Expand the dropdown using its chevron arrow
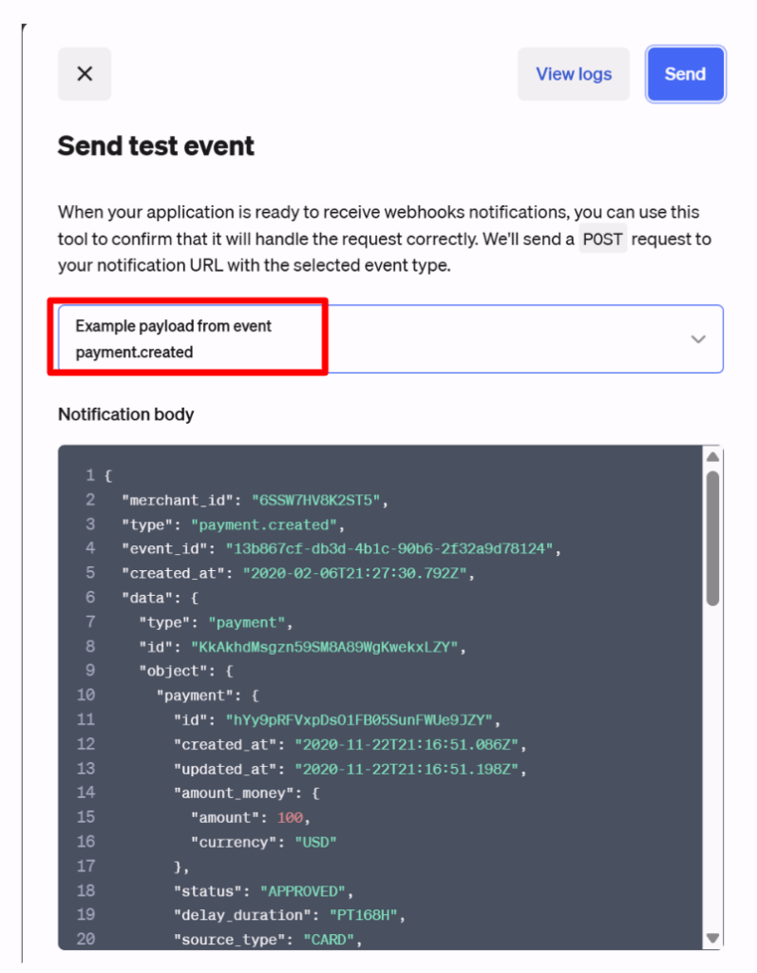This screenshot has height=973, width=757. click(698, 339)
